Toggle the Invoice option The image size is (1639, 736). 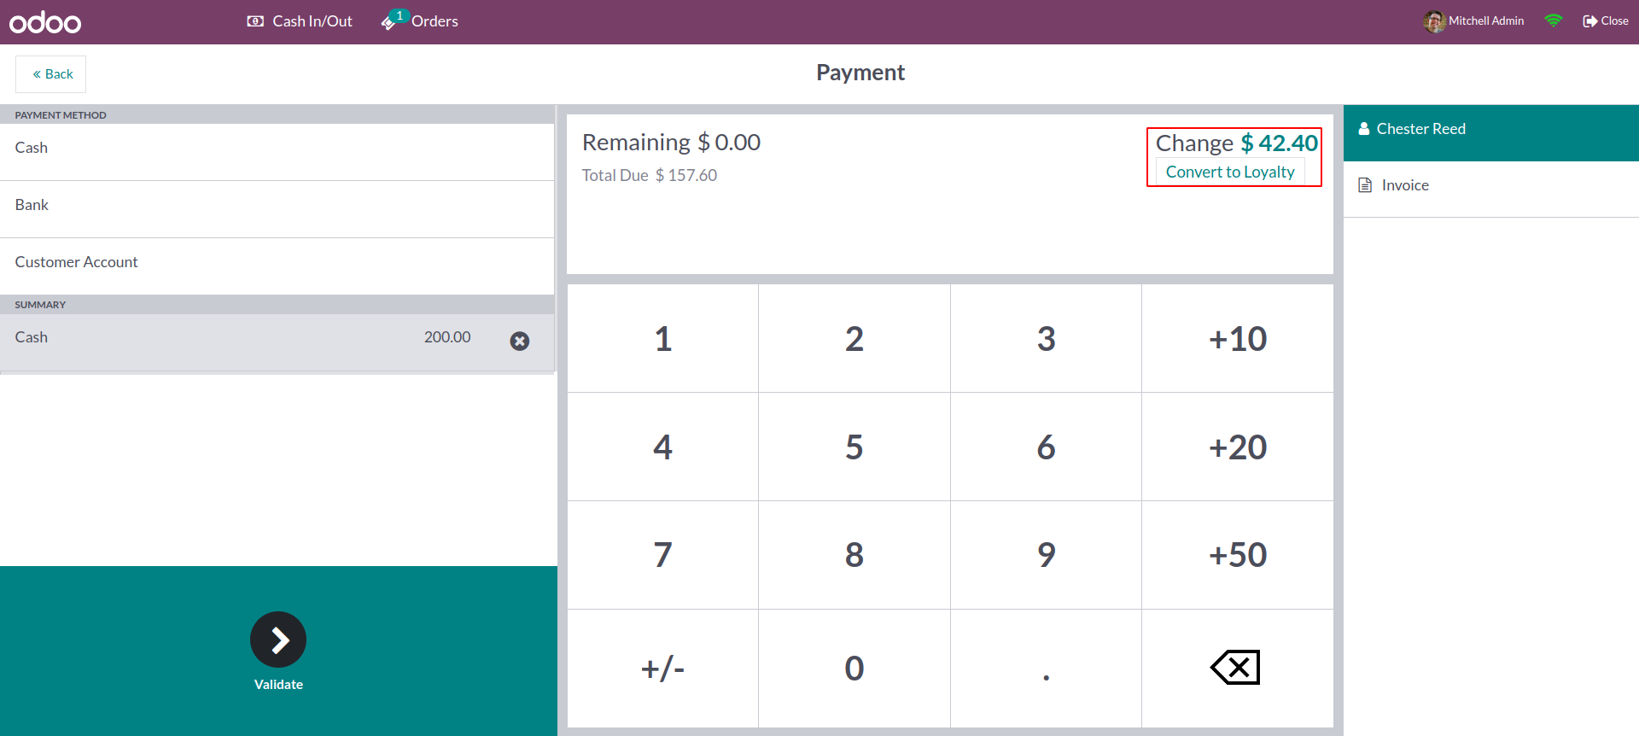1490,185
